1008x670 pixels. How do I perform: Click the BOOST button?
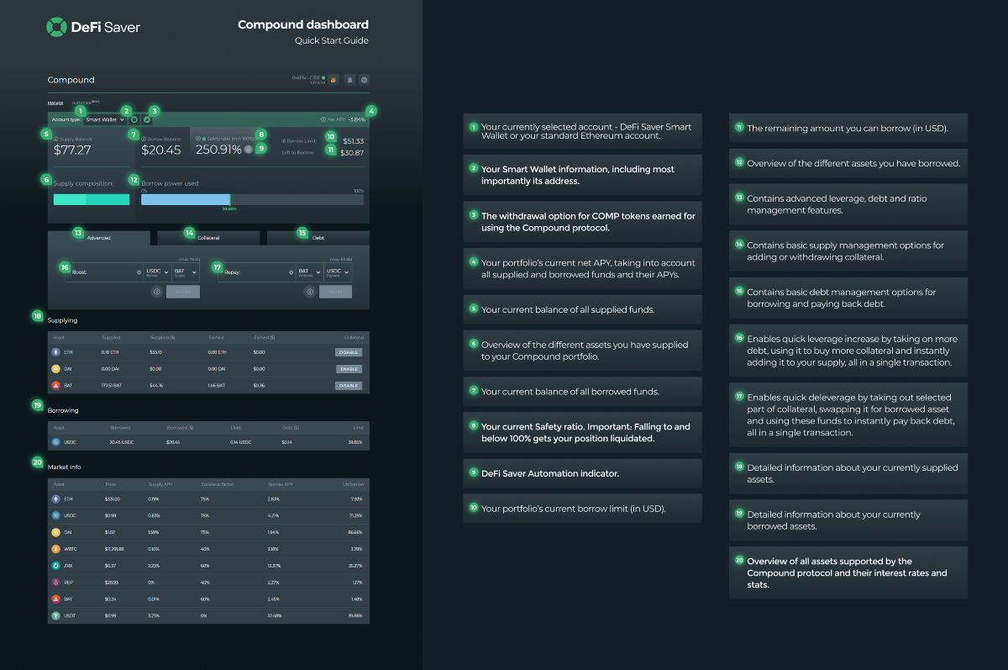(x=183, y=292)
